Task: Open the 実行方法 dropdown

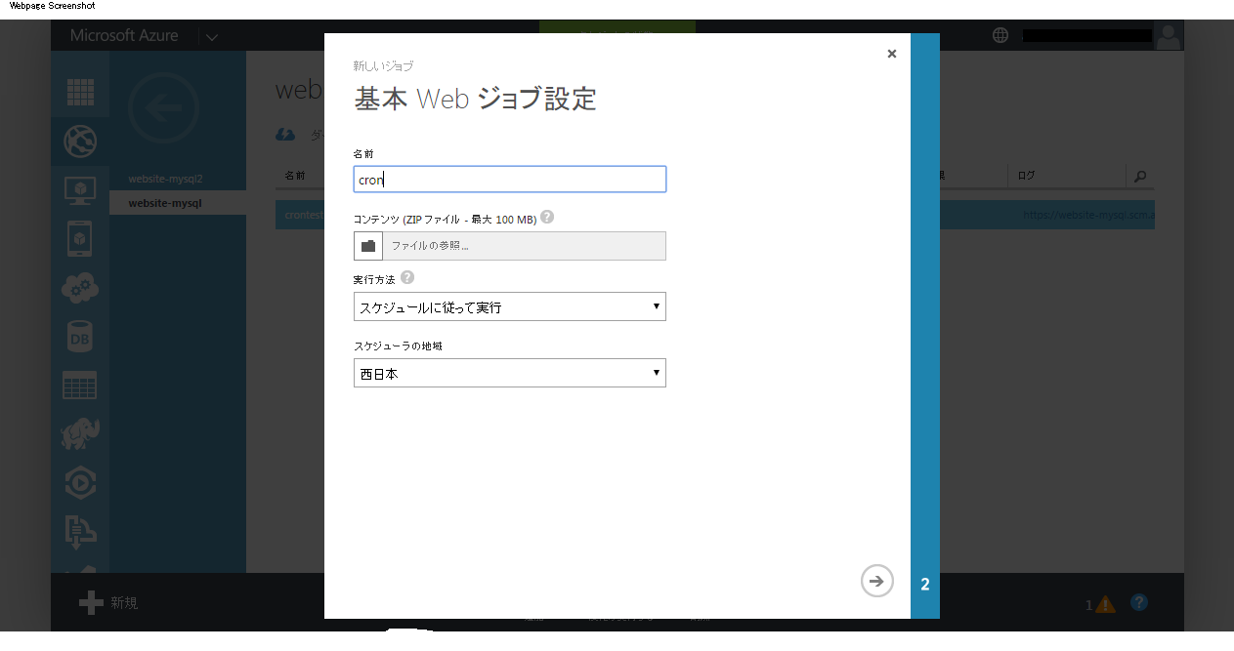Action: (509, 306)
